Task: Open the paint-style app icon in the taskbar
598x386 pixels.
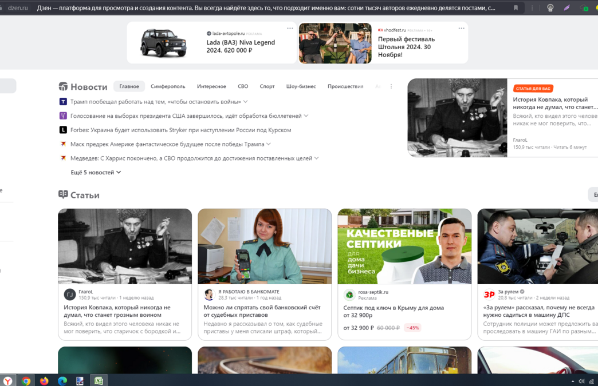Action: [80, 381]
